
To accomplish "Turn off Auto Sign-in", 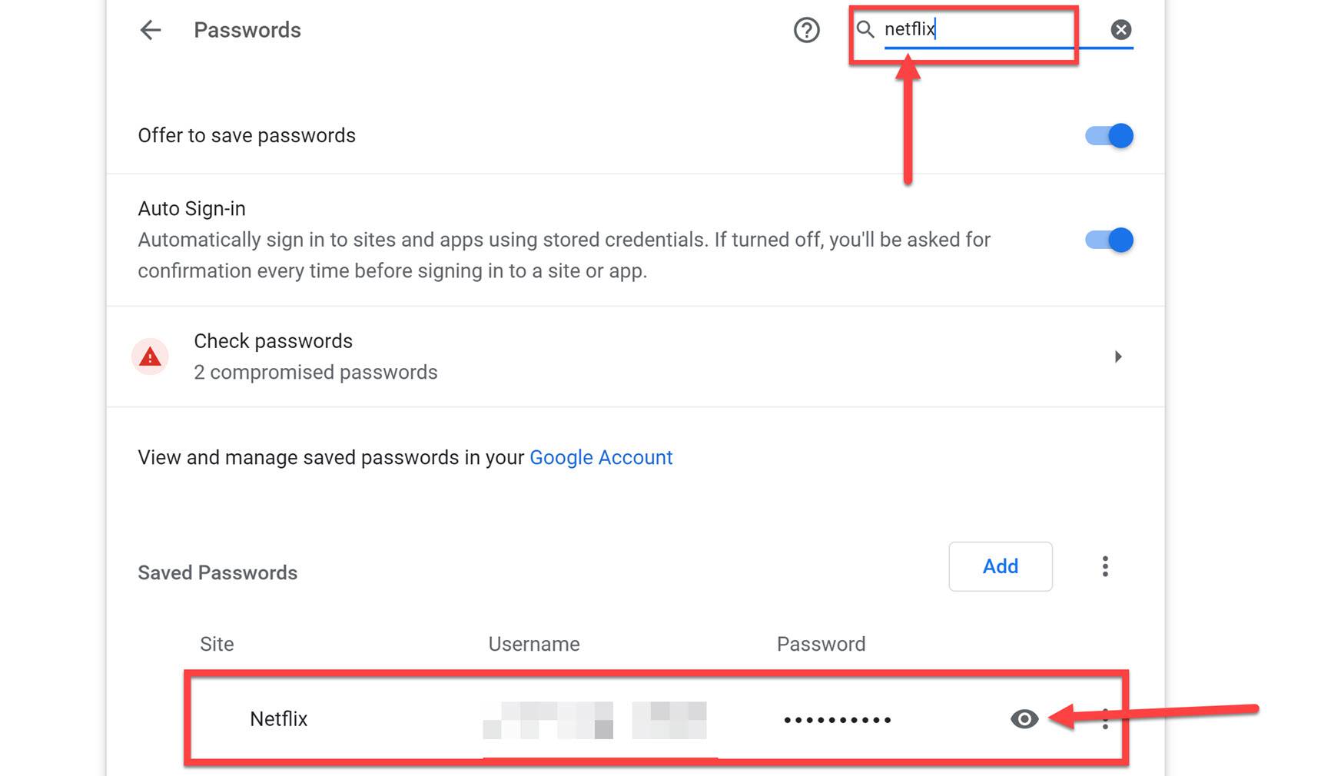I will (1108, 240).
